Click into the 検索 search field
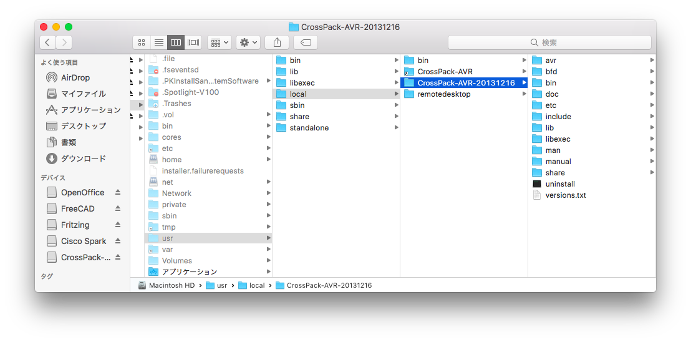The width and height of the screenshot is (691, 342). [x=549, y=42]
